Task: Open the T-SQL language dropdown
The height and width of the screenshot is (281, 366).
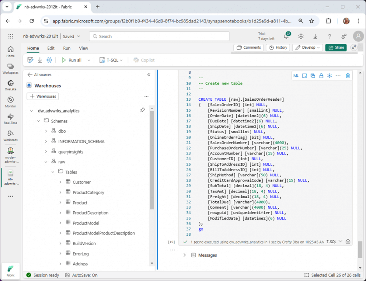Action: tap(111, 60)
